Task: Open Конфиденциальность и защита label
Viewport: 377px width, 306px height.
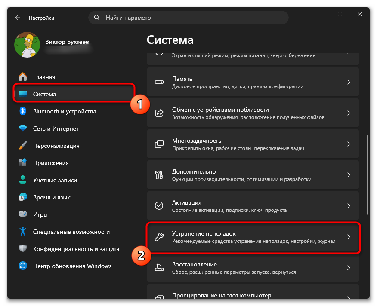Action: [76, 249]
